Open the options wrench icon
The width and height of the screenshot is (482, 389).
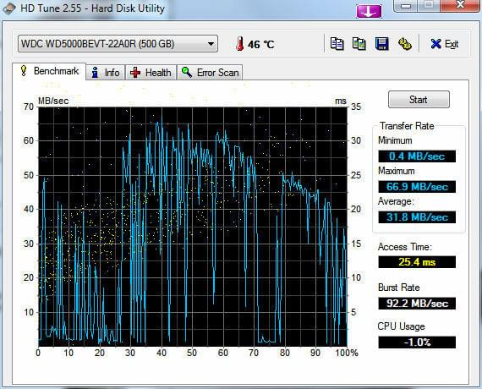coord(404,44)
